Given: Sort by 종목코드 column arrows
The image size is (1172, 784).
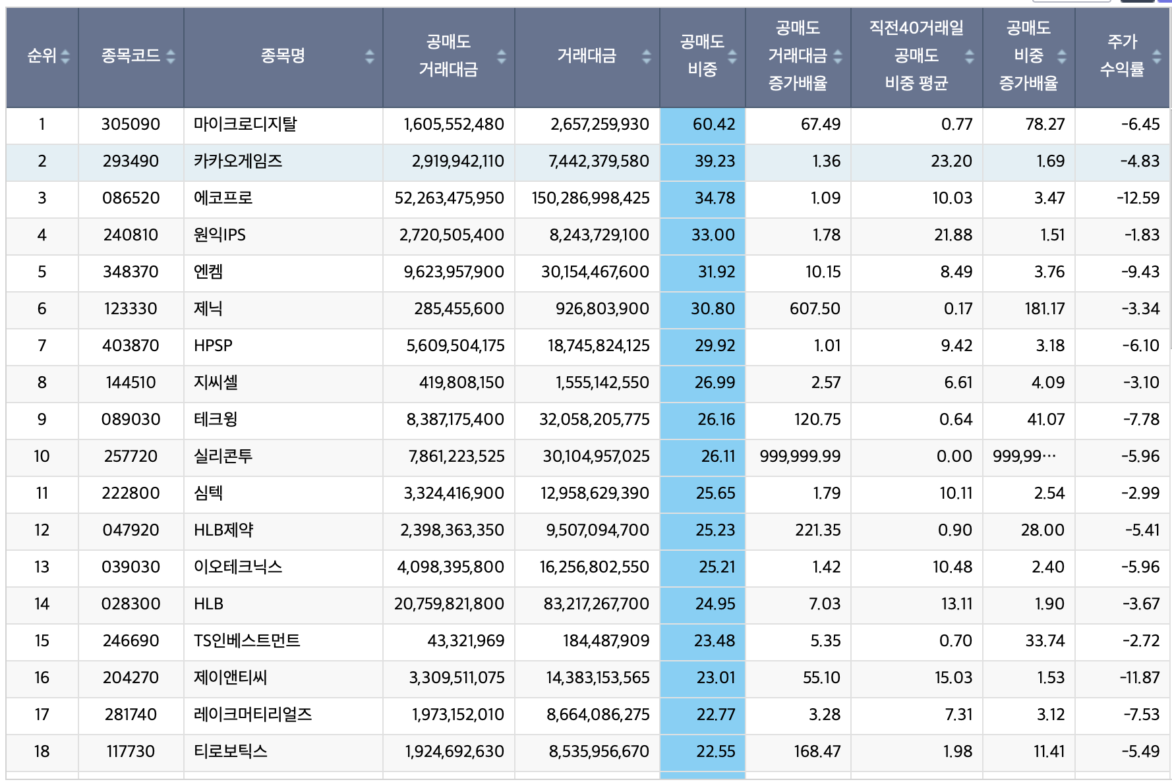Looking at the screenshot, I should [x=171, y=57].
